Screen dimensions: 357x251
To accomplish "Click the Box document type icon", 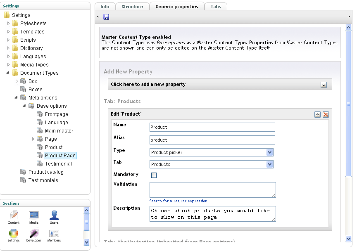I will tap(23, 81).
